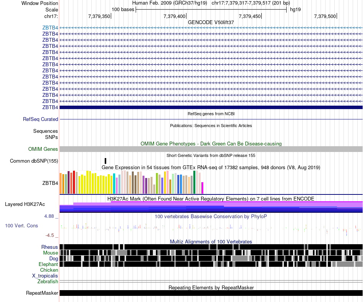Open the GENCODE V50lift37 track title
Screen dimensions: 363x302
(x=211, y=22)
